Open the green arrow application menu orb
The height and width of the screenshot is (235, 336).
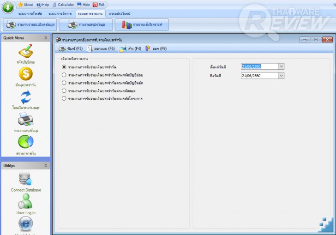(8, 7)
